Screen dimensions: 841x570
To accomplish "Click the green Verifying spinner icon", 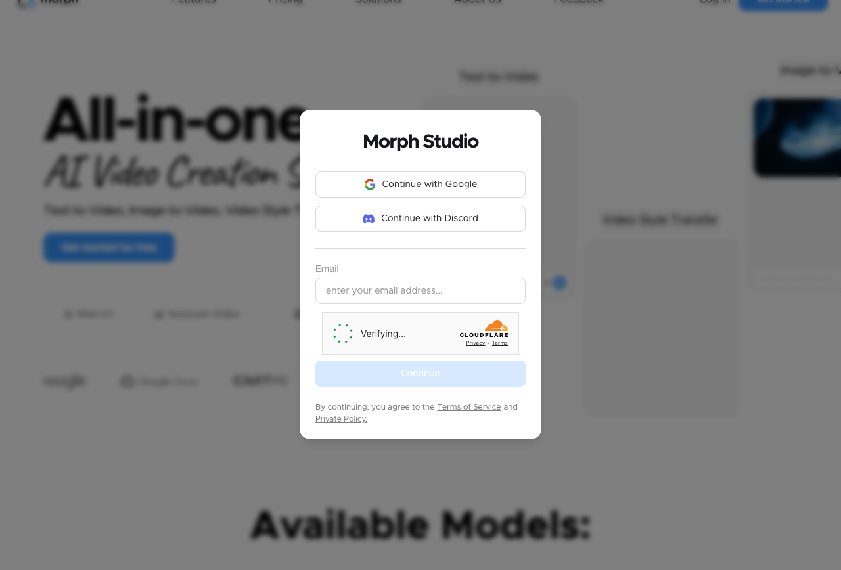I will click(343, 334).
